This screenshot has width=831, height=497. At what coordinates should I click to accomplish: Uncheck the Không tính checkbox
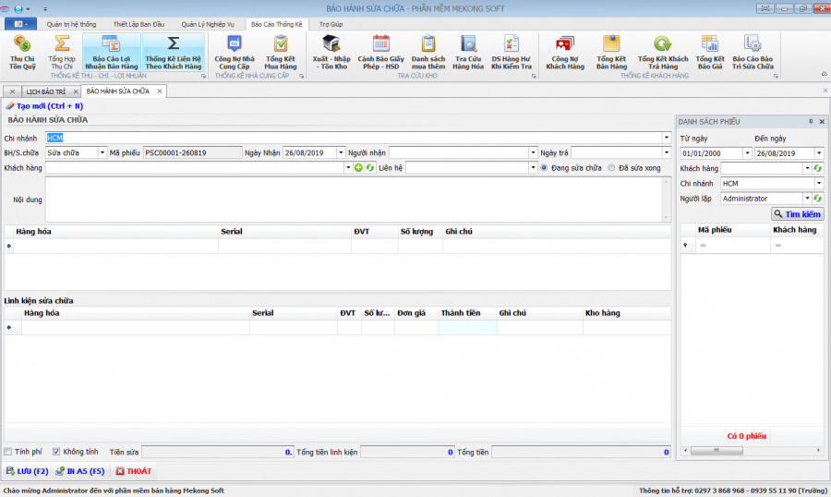tap(56, 452)
